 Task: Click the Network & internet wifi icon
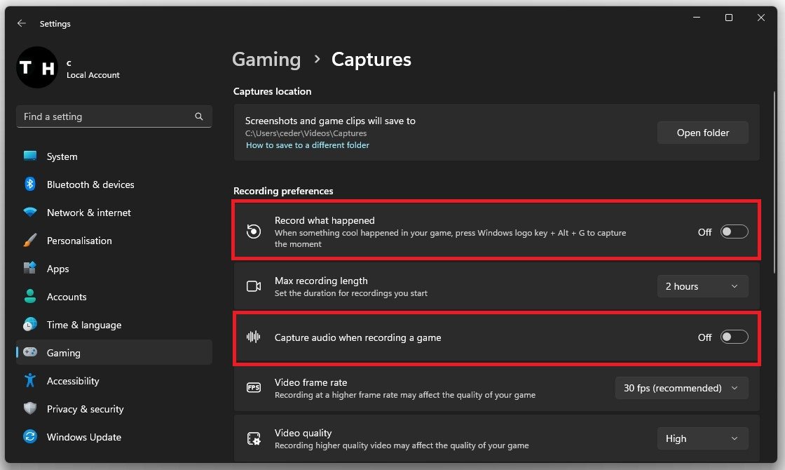pyautogui.click(x=30, y=213)
